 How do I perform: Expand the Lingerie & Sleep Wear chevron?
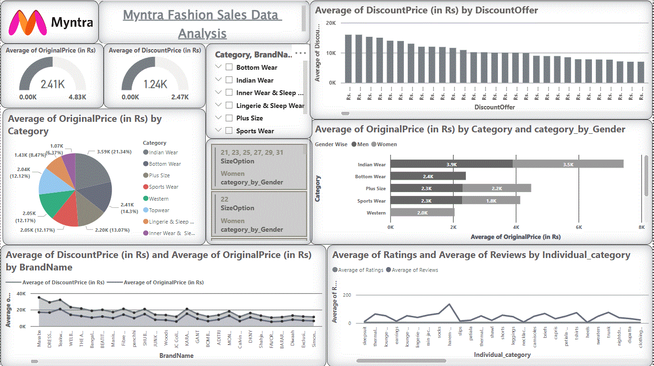[219, 105]
